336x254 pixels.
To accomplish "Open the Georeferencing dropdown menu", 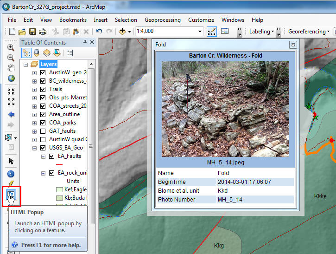I will pos(309,32).
